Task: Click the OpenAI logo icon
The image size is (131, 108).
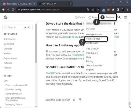Action: point(6,17)
